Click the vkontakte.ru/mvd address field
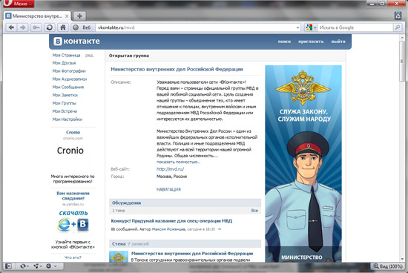Screen dimensions: 408x273 [x=195, y=27]
